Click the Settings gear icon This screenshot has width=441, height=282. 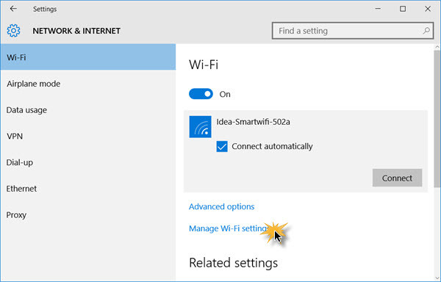(x=13, y=30)
